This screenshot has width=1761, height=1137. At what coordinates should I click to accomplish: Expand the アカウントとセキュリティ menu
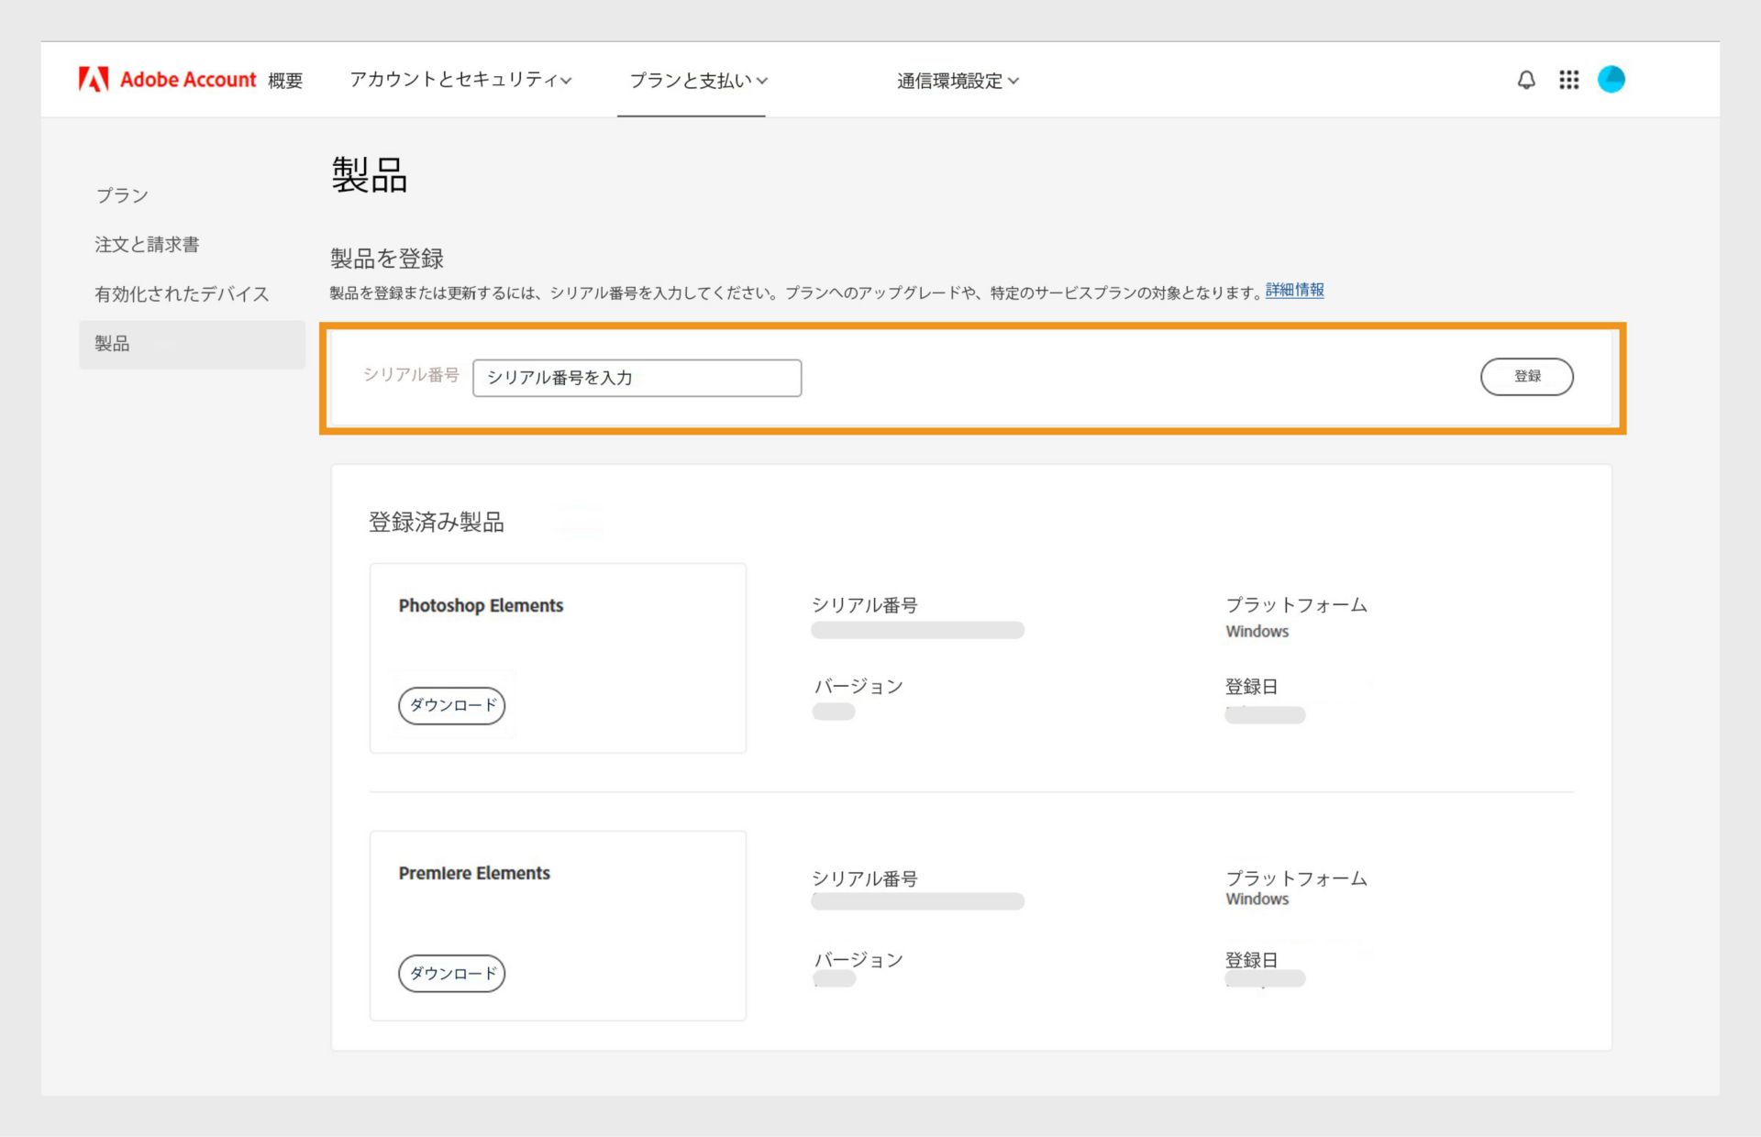pos(460,80)
